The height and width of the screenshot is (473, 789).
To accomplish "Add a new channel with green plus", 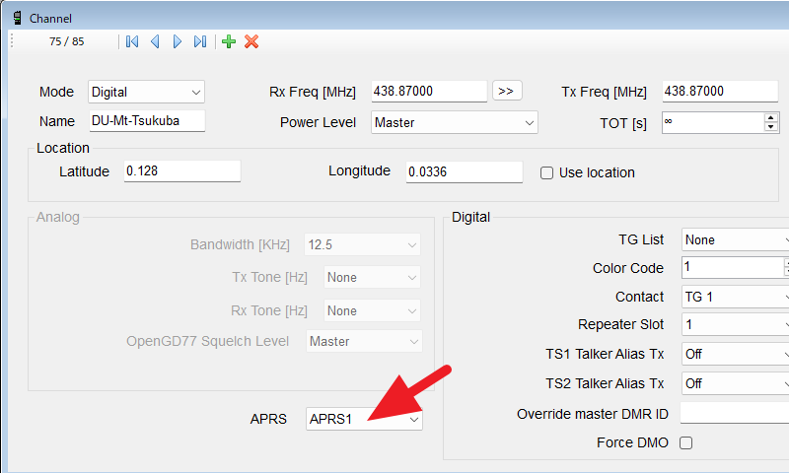I will 229,41.
